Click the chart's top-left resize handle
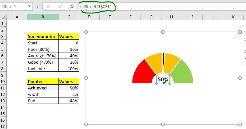Image resolution: width=246 pixels, height=129 pixels. click(86, 32)
